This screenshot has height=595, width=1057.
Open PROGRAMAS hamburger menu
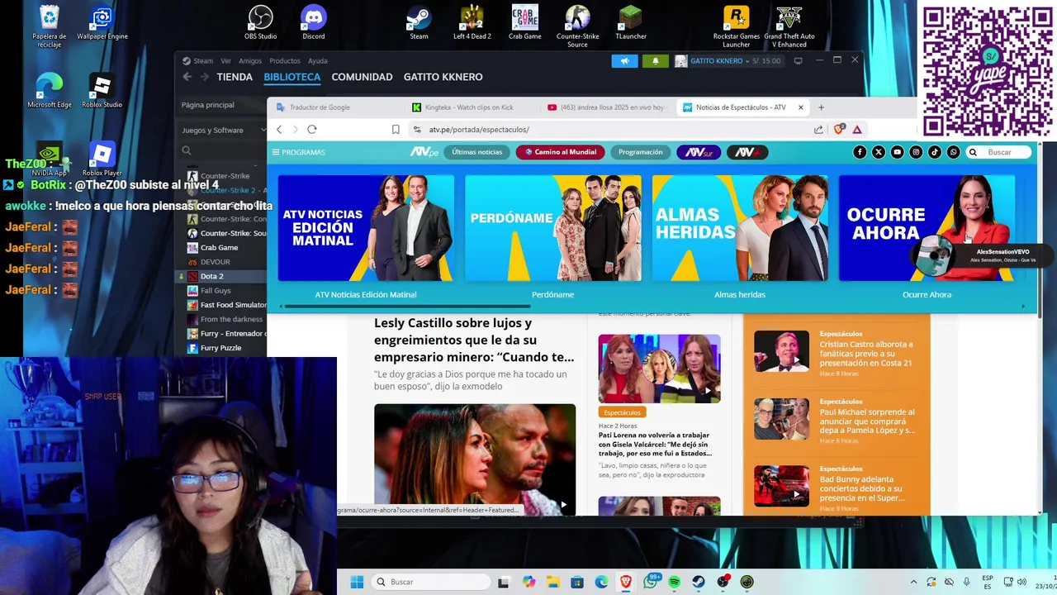[299, 152]
